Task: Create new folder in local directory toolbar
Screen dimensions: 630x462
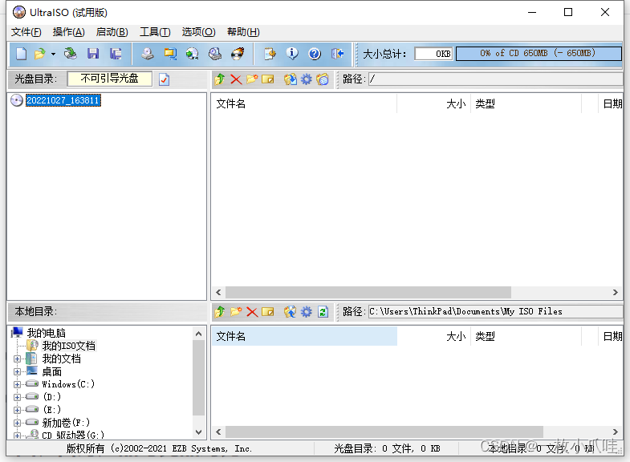Action: click(236, 311)
